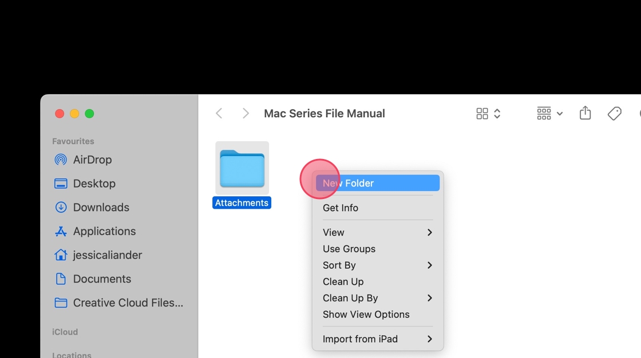Expand the View submenu
Image resolution: width=641 pixels, height=358 pixels.
coord(377,232)
